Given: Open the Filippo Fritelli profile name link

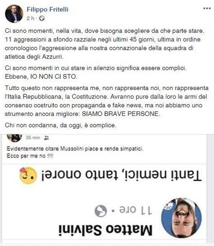Looking at the screenshot, I should click(x=47, y=9).
